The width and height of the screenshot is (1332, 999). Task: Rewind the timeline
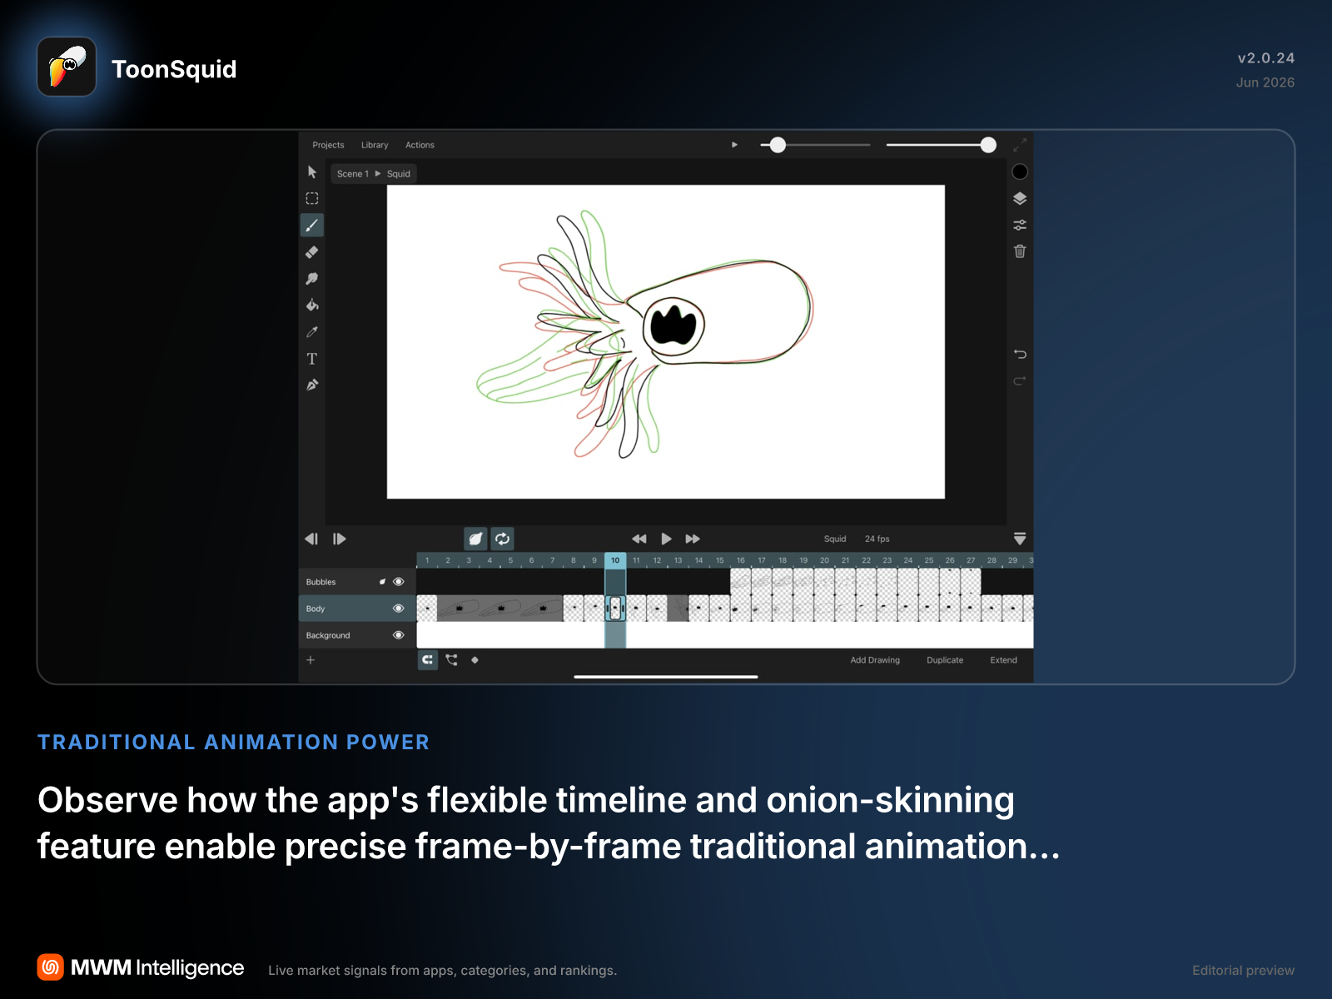pyautogui.click(x=639, y=539)
